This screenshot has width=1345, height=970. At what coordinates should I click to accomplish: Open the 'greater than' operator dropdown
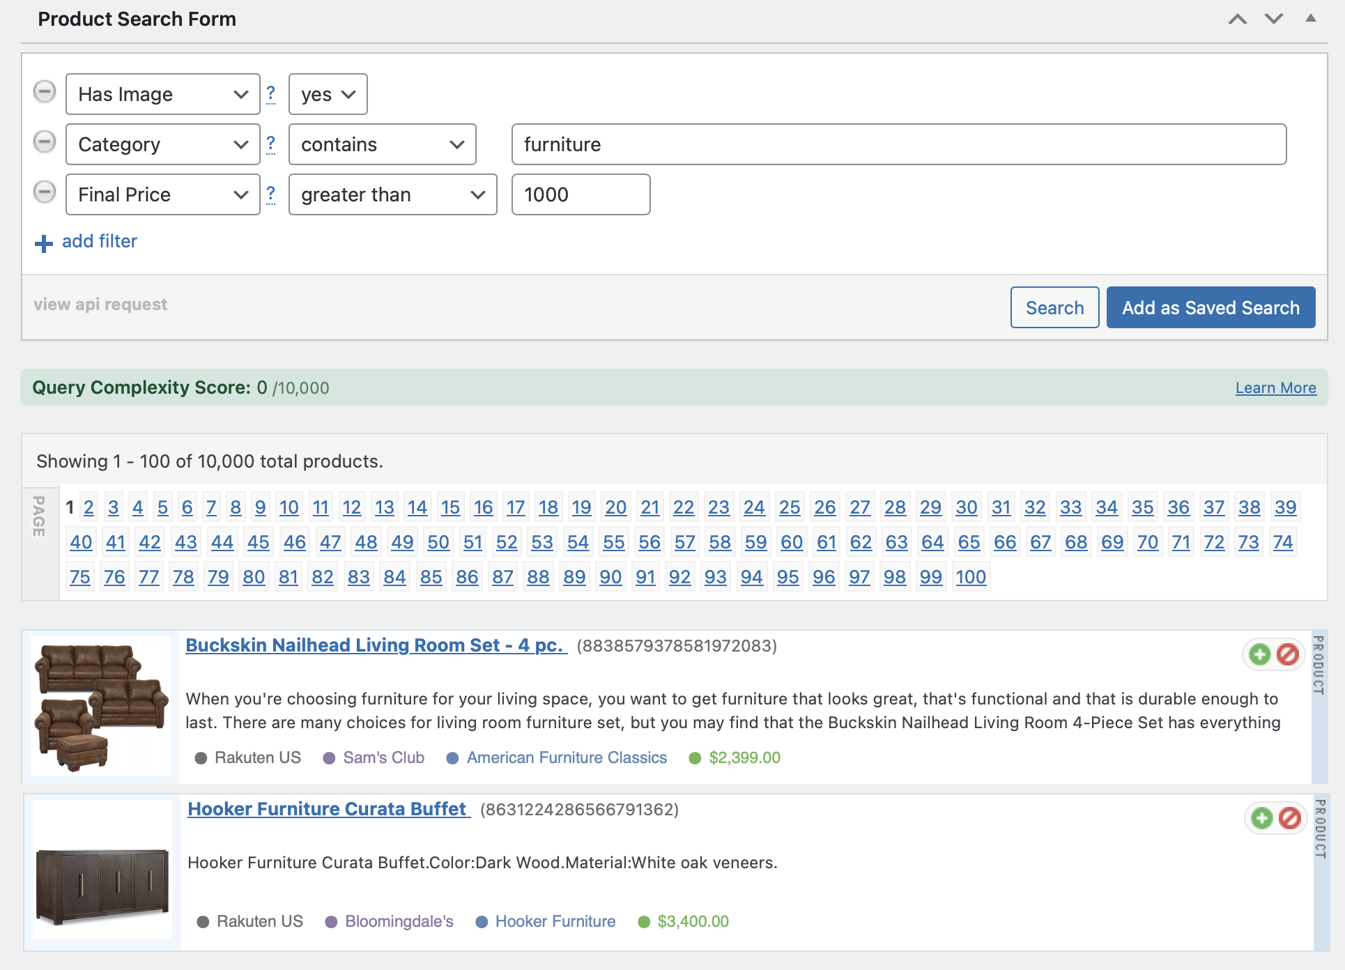click(x=392, y=194)
